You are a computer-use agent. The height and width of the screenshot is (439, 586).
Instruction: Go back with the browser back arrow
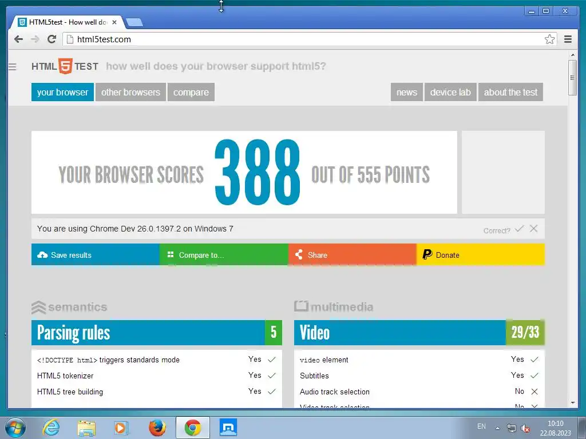(18, 39)
